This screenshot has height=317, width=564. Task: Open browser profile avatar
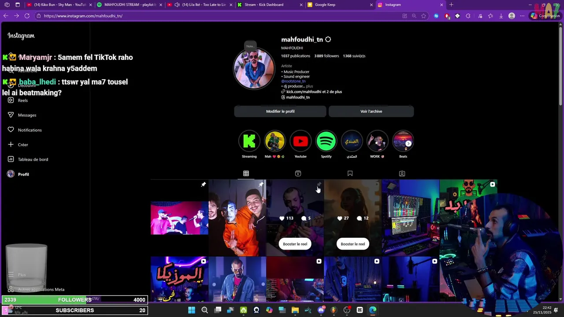coord(512,16)
